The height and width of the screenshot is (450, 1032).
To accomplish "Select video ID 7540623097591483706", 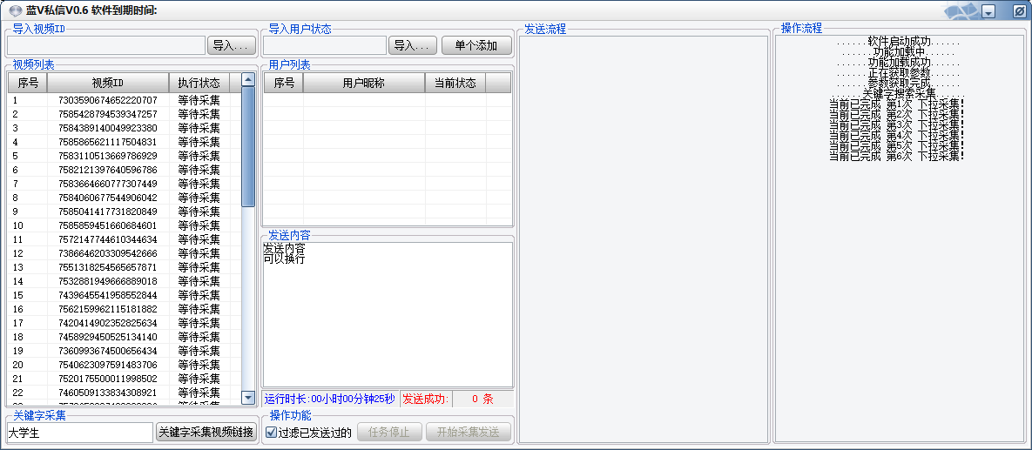I will (108, 365).
